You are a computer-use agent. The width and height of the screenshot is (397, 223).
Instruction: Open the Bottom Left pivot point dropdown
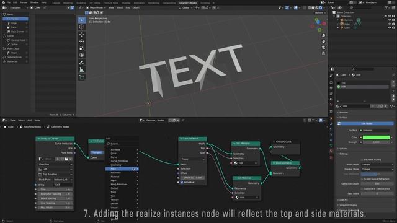(x=63, y=180)
